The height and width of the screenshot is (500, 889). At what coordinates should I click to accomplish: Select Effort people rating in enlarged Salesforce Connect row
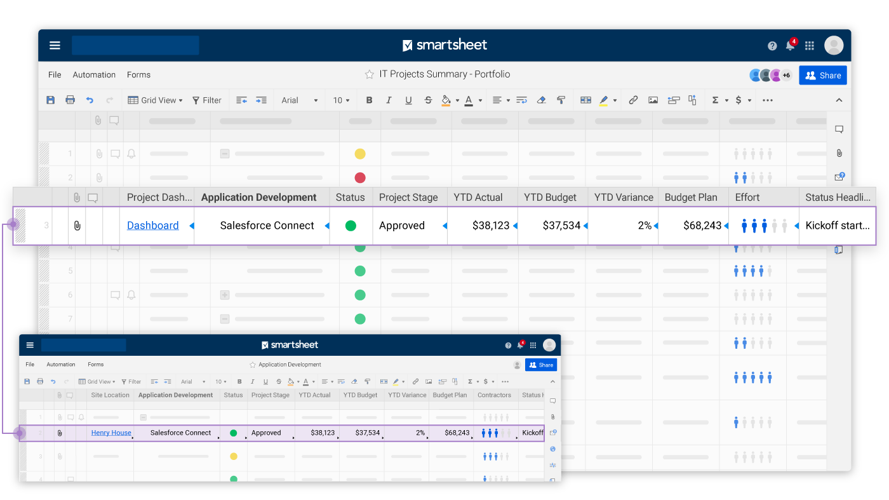(x=765, y=226)
